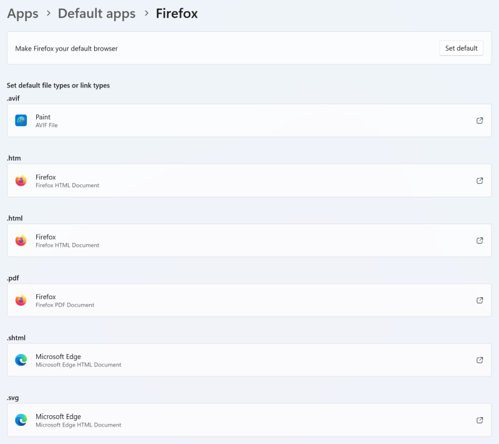Click the Firefox icon beside .htm
This screenshot has height=444, width=499.
click(21, 180)
